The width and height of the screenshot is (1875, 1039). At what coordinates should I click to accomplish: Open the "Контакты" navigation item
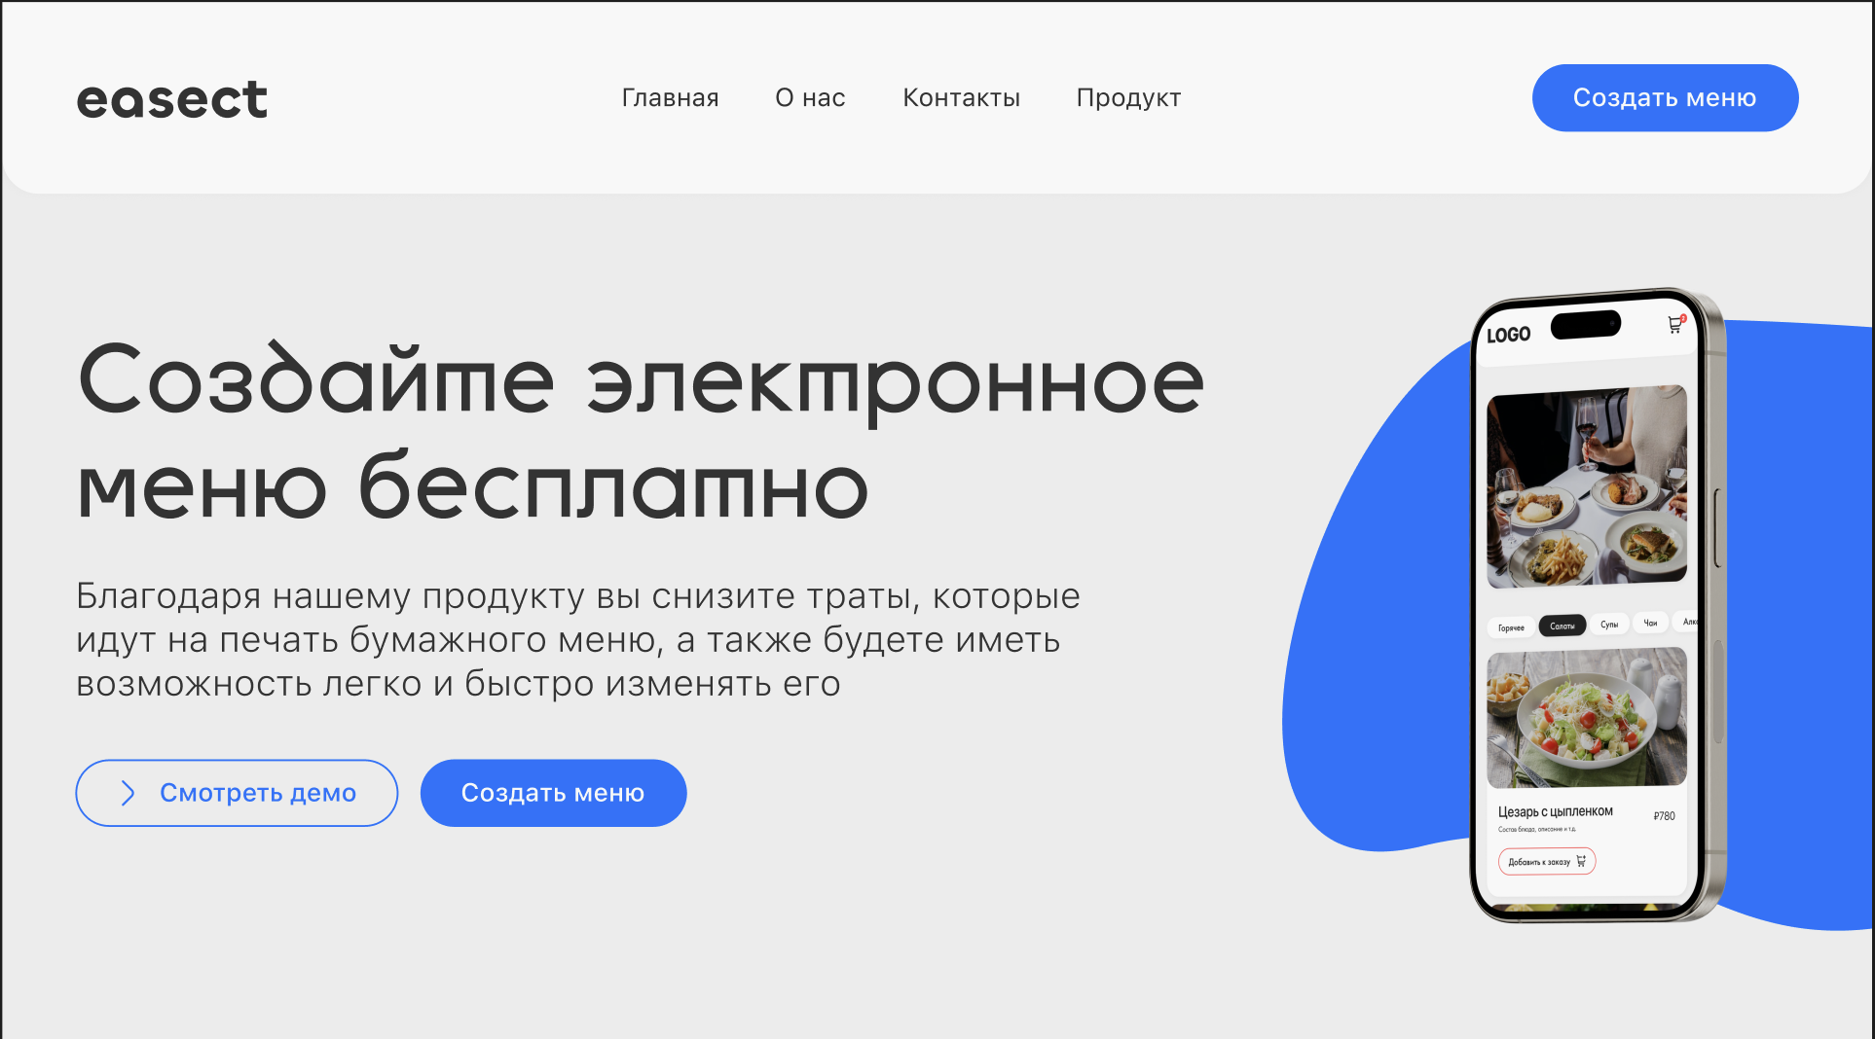tap(961, 97)
